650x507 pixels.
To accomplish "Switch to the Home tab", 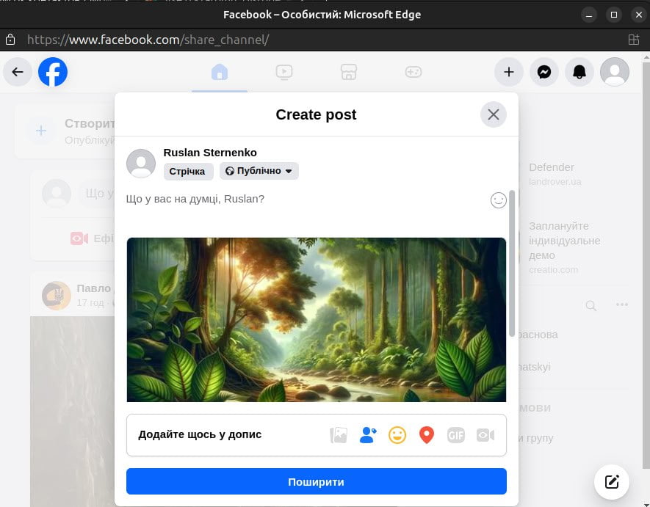I will (x=219, y=72).
